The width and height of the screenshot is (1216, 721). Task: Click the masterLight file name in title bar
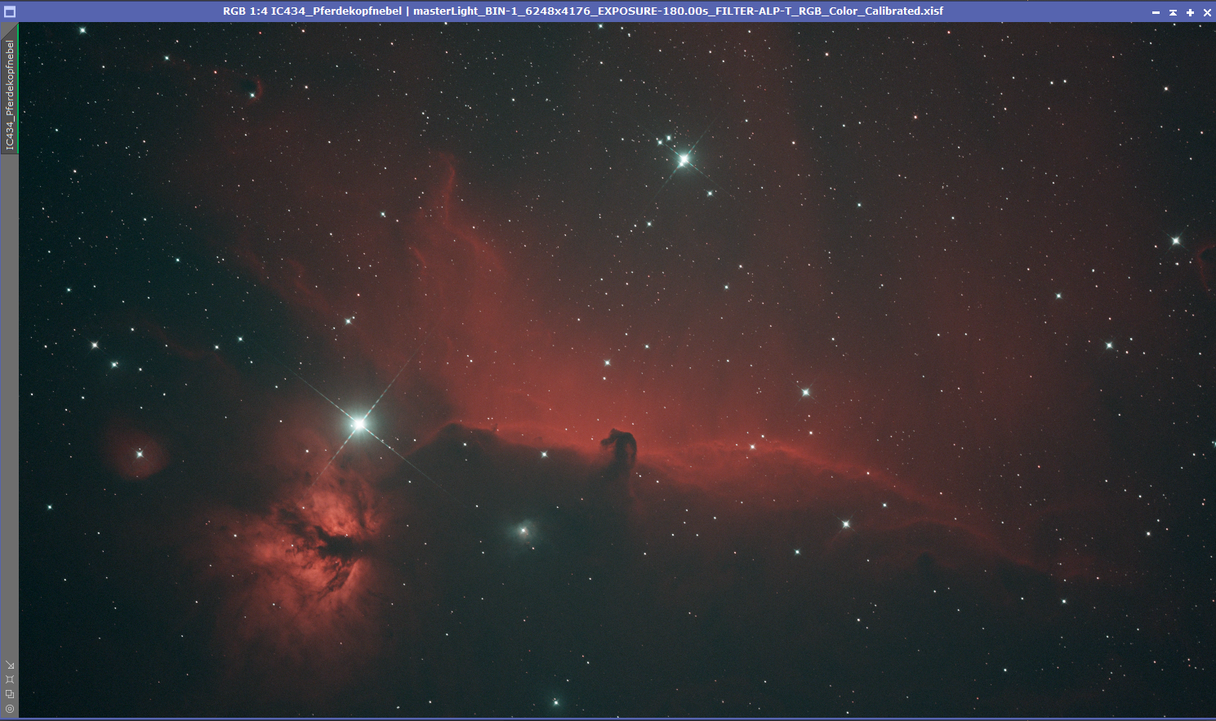pyautogui.click(x=678, y=11)
